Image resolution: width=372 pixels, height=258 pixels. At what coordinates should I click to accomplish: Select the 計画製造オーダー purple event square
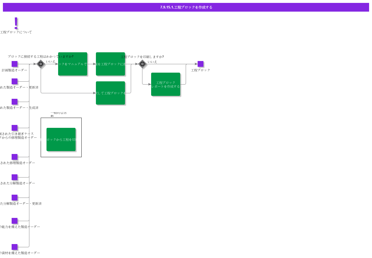(x=15, y=64)
